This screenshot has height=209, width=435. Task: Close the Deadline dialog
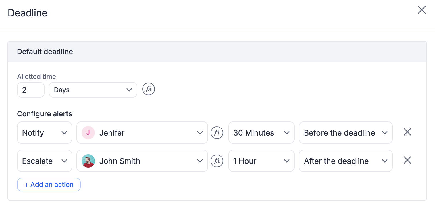pyautogui.click(x=421, y=10)
